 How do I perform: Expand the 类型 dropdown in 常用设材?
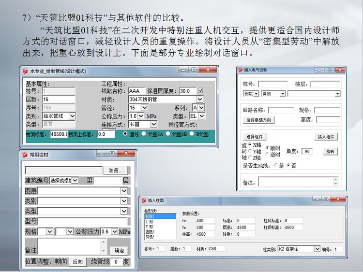point(124,211)
